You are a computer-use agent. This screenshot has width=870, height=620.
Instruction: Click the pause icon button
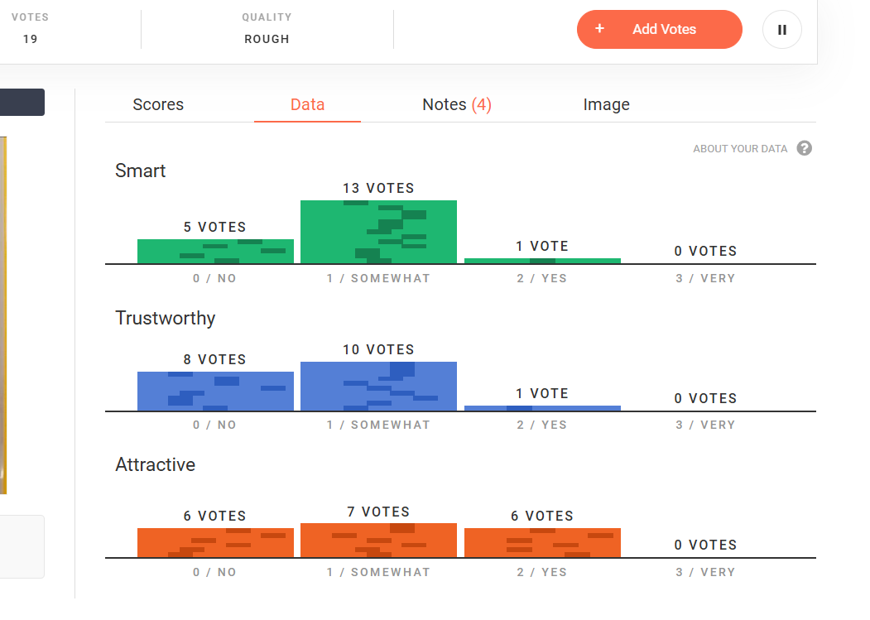click(x=781, y=30)
